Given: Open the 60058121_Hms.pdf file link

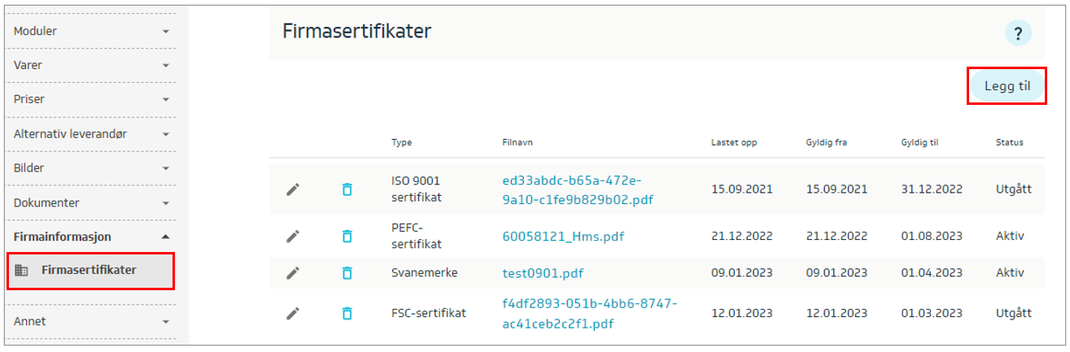Looking at the screenshot, I should [x=563, y=237].
